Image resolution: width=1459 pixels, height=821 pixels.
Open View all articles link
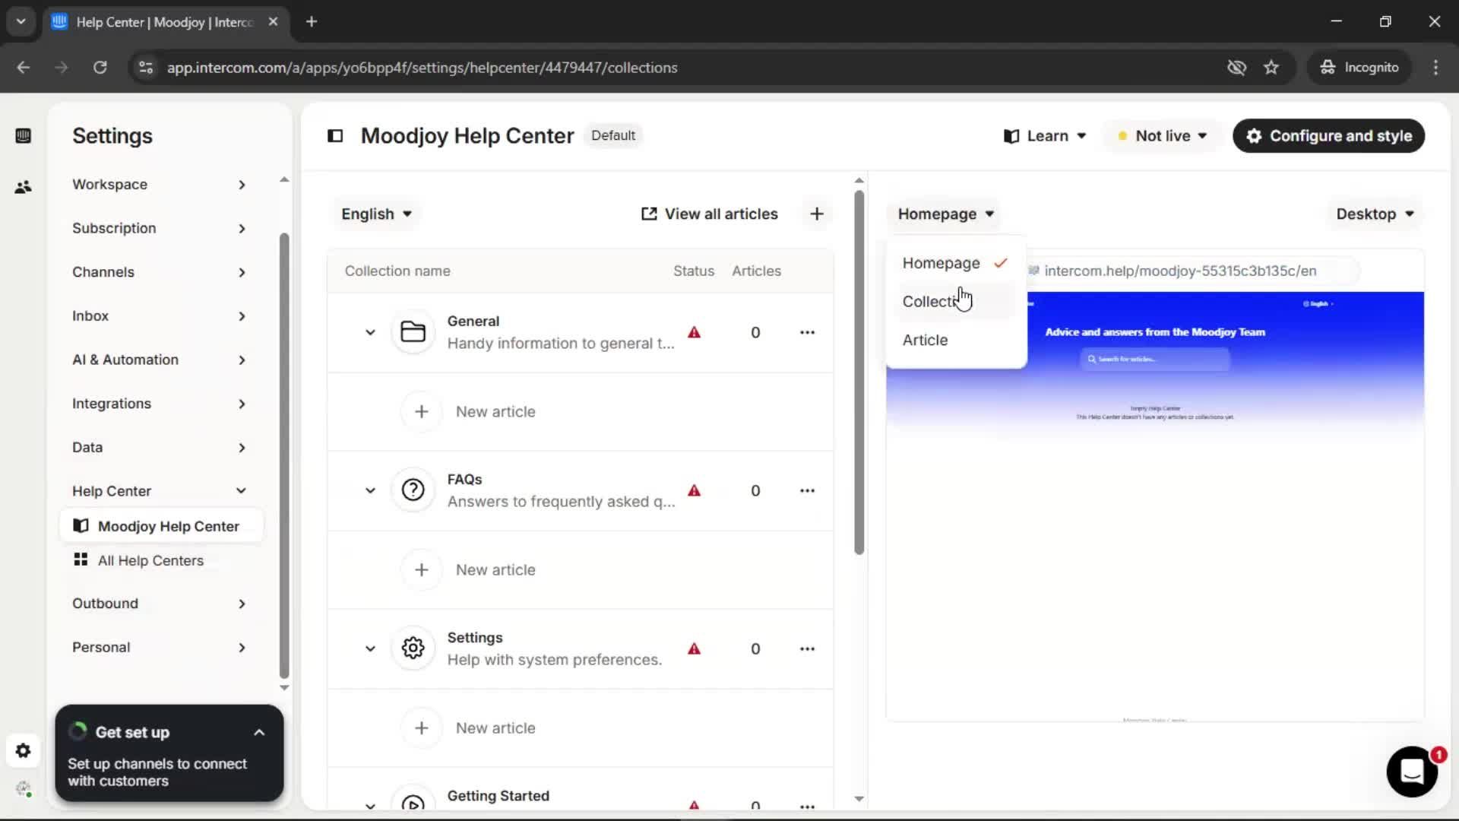tap(710, 214)
